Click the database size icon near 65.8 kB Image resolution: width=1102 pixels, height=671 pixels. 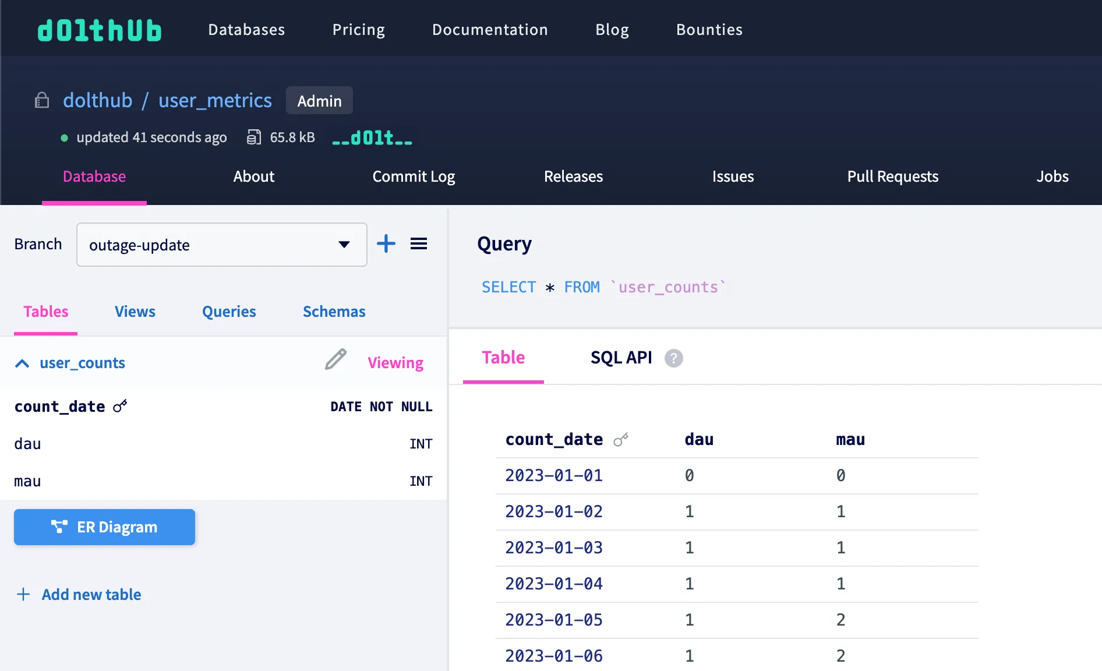253,137
